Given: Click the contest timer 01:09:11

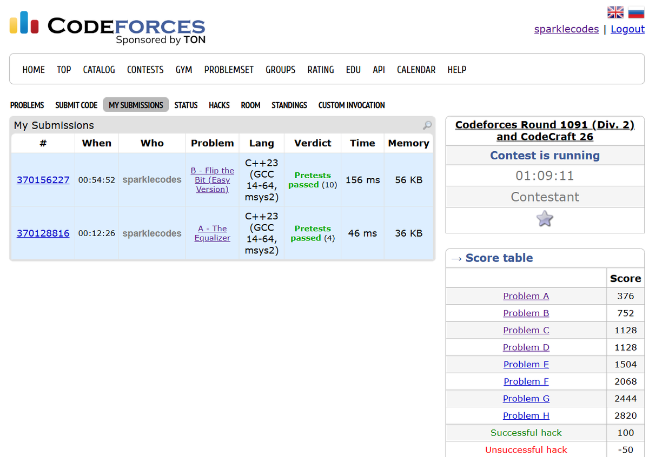Looking at the screenshot, I should click(545, 176).
